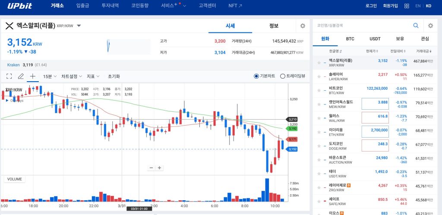The image size is (442, 215).
Task: Open the 15분 interval dropdown
Action: pos(50,76)
